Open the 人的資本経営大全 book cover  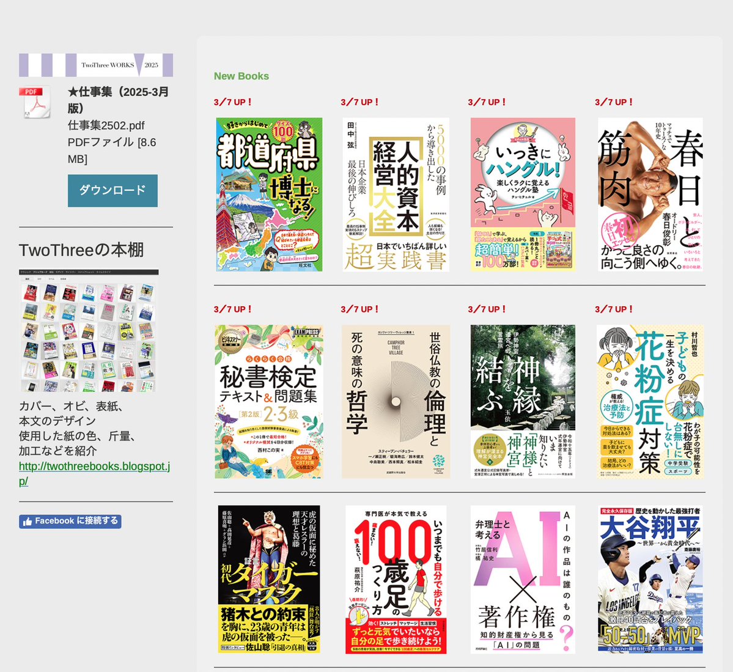(x=396, y=194)
